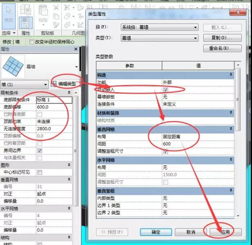The image size is (252, 245).
Task: Click the Cut scissors icon
Action: coord(56,7)
